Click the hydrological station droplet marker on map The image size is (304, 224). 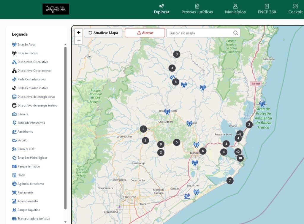[x=172, y=77]
